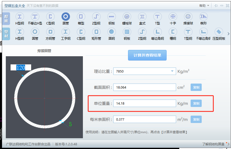Click the 每米表面积 field showing 0.377
This screenshot has width=231, height=149.
(144, 119)
